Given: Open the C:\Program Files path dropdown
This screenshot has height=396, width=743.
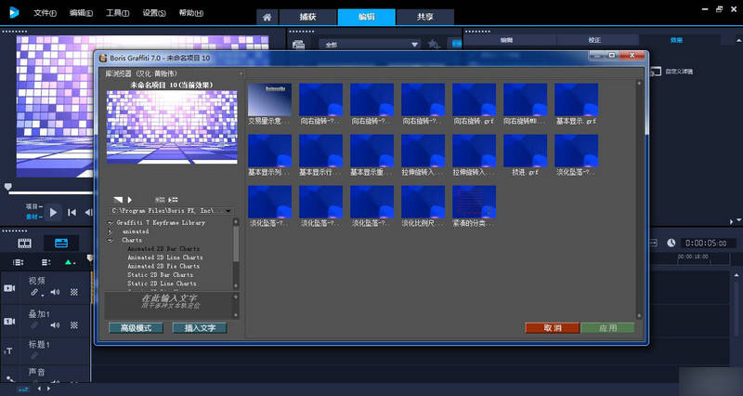Looking at the screenshot, I should (228, 211).
